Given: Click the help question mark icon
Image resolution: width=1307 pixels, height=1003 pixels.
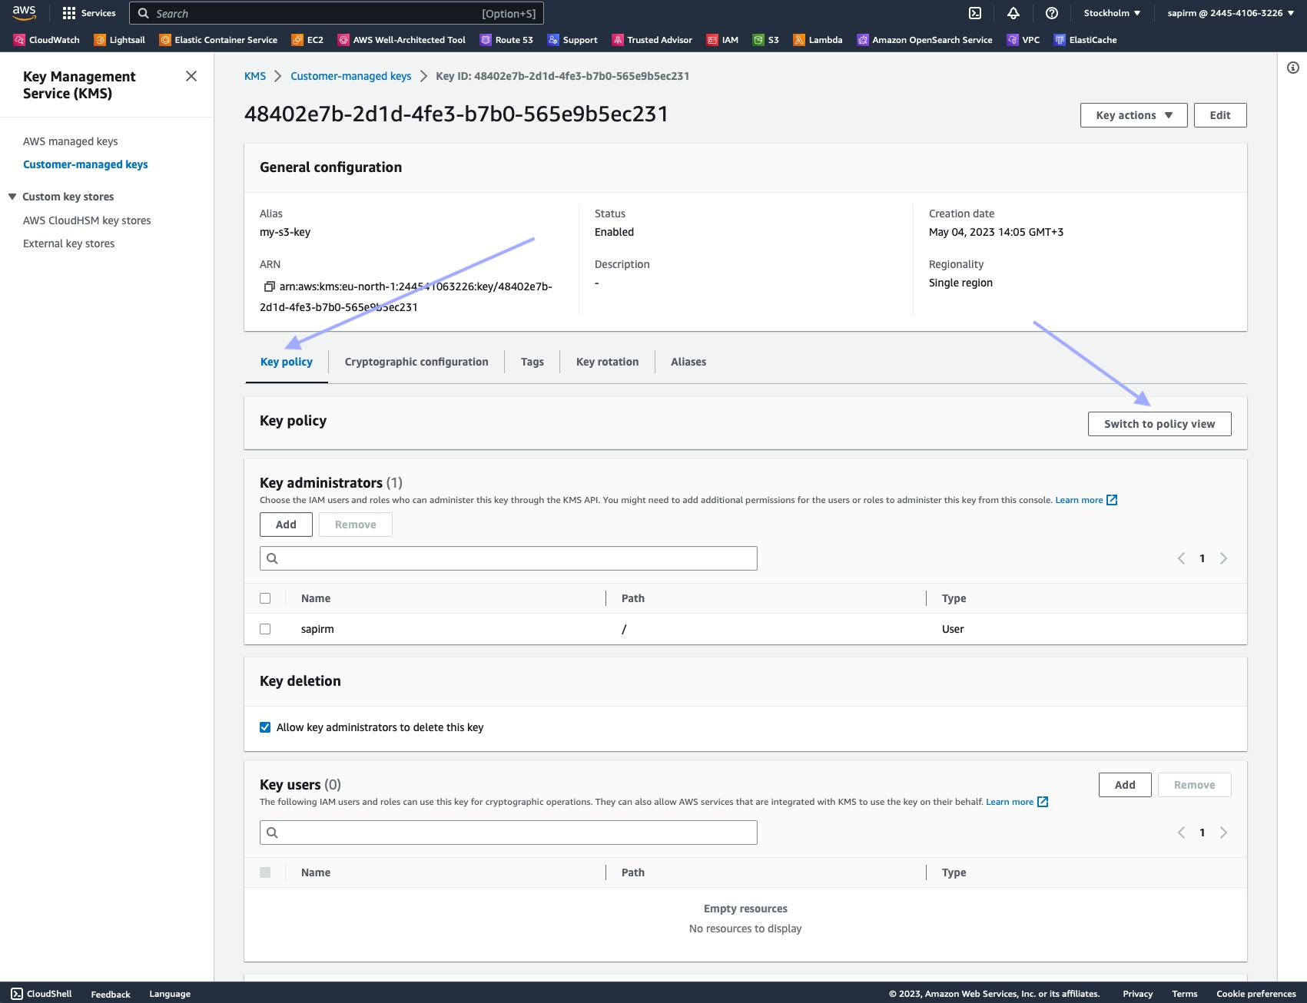Looking at the screenshot, I should [1051, 13].
